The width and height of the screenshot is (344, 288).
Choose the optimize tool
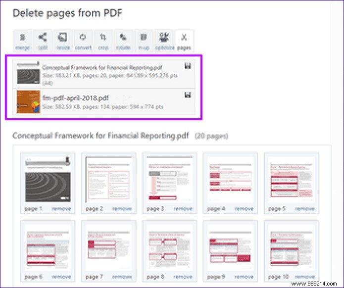164,41
